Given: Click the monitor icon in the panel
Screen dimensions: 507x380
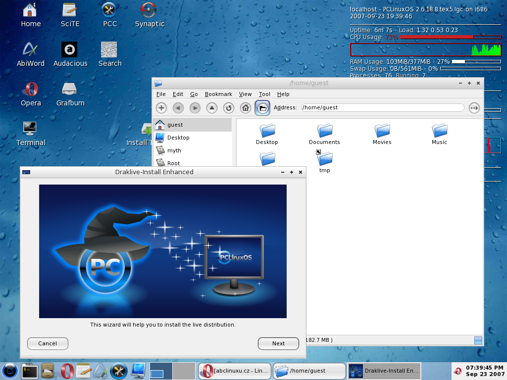Looking at the screenshot, I should (139, 371).
